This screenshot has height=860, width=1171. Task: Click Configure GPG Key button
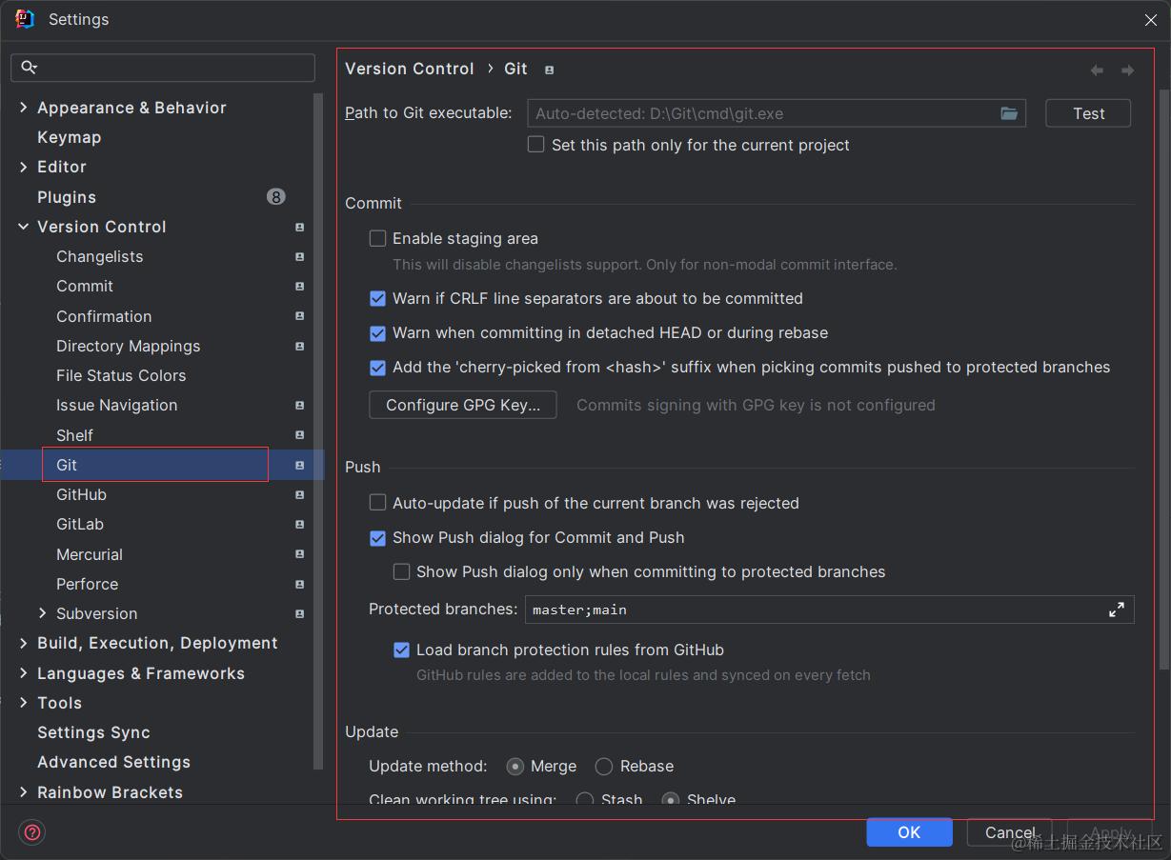(x=463, y=405)
